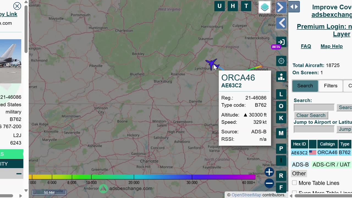Open the Copy Link link in left panel

pyautogui.click(x=9, y=14)
